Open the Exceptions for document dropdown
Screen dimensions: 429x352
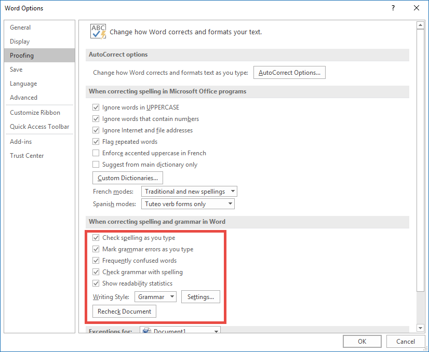(x=180, y=330)
